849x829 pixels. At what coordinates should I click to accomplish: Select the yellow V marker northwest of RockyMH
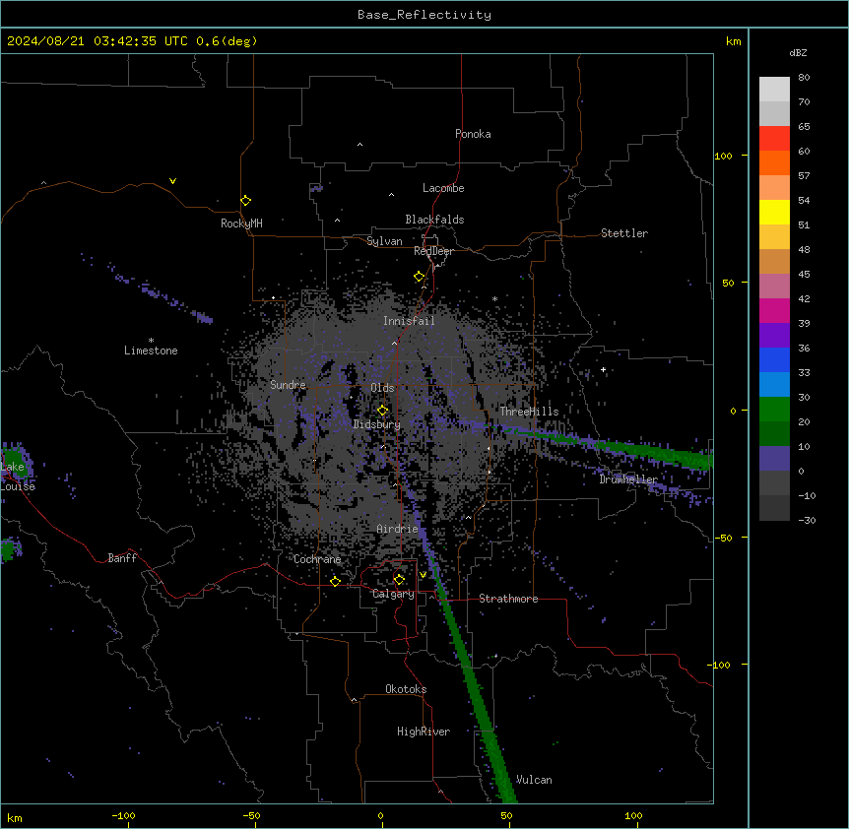[x=172, y=181]
